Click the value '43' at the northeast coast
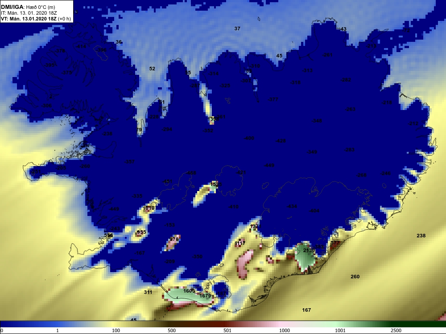Image resolution: width=446 pixels, height=334 pixels. (343, 29)
